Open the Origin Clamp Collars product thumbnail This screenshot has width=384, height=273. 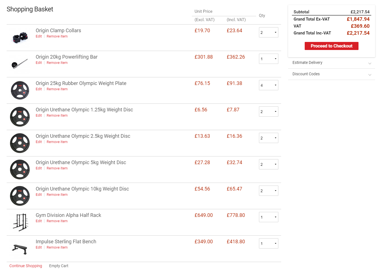coord(20,38)
